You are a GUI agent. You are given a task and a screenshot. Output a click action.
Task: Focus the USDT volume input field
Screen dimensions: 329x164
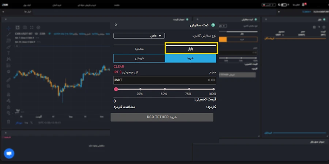(x=165, y=80)
